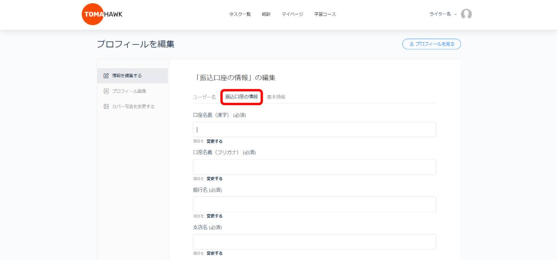Click the profile image icon in sidebar
The width and height of the screenshot is (557, 260).
click(x=106, y=91)
